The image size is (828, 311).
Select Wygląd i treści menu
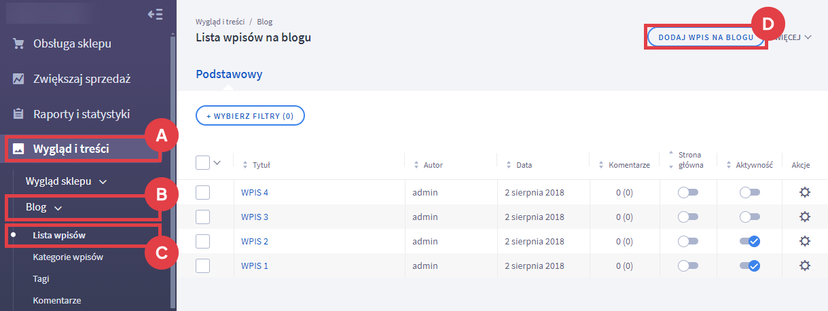coord(71,149)
